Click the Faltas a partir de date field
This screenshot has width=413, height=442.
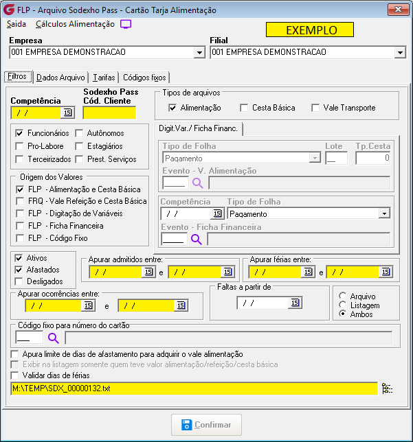click(263, 303)
